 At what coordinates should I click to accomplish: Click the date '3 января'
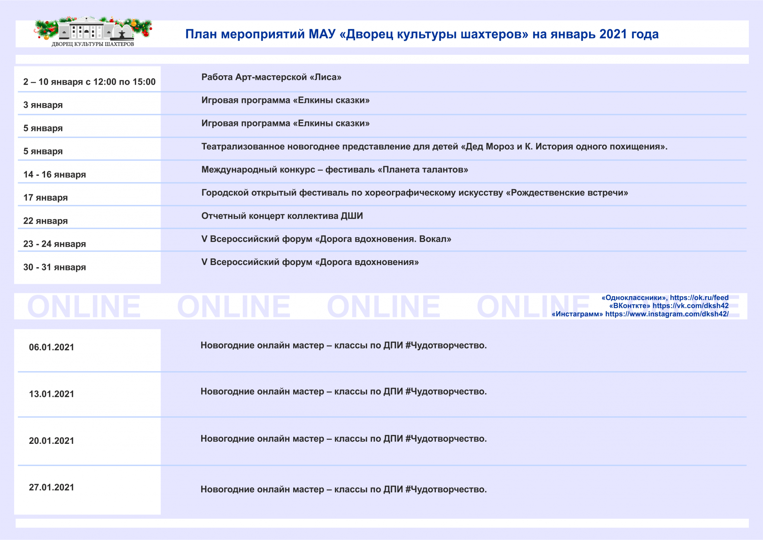(x=43, y=105)
